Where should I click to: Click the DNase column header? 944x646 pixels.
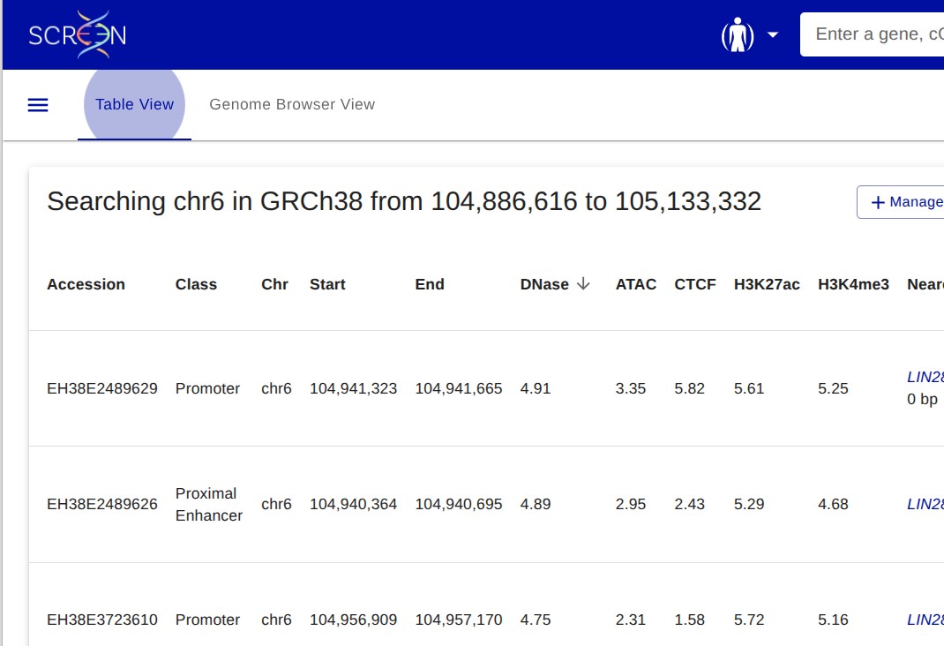[x=544, y=284]
